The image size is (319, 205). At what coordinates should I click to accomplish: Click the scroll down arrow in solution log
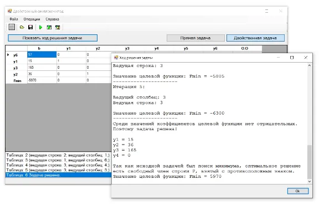click(310, 181)
